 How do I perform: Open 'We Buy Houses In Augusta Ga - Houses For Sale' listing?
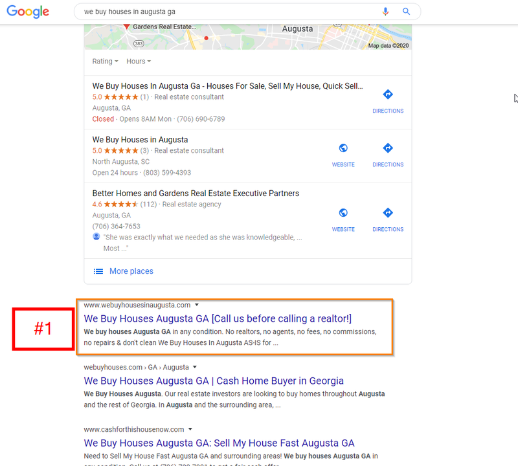pyautogui.click(x=228, y=86)
